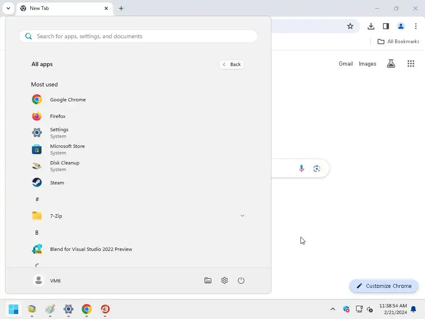Open Chrome three-dot menu

(416, 26)
